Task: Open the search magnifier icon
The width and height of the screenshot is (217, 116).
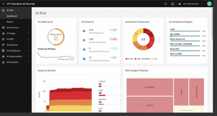Action: [x=166, y=4]
